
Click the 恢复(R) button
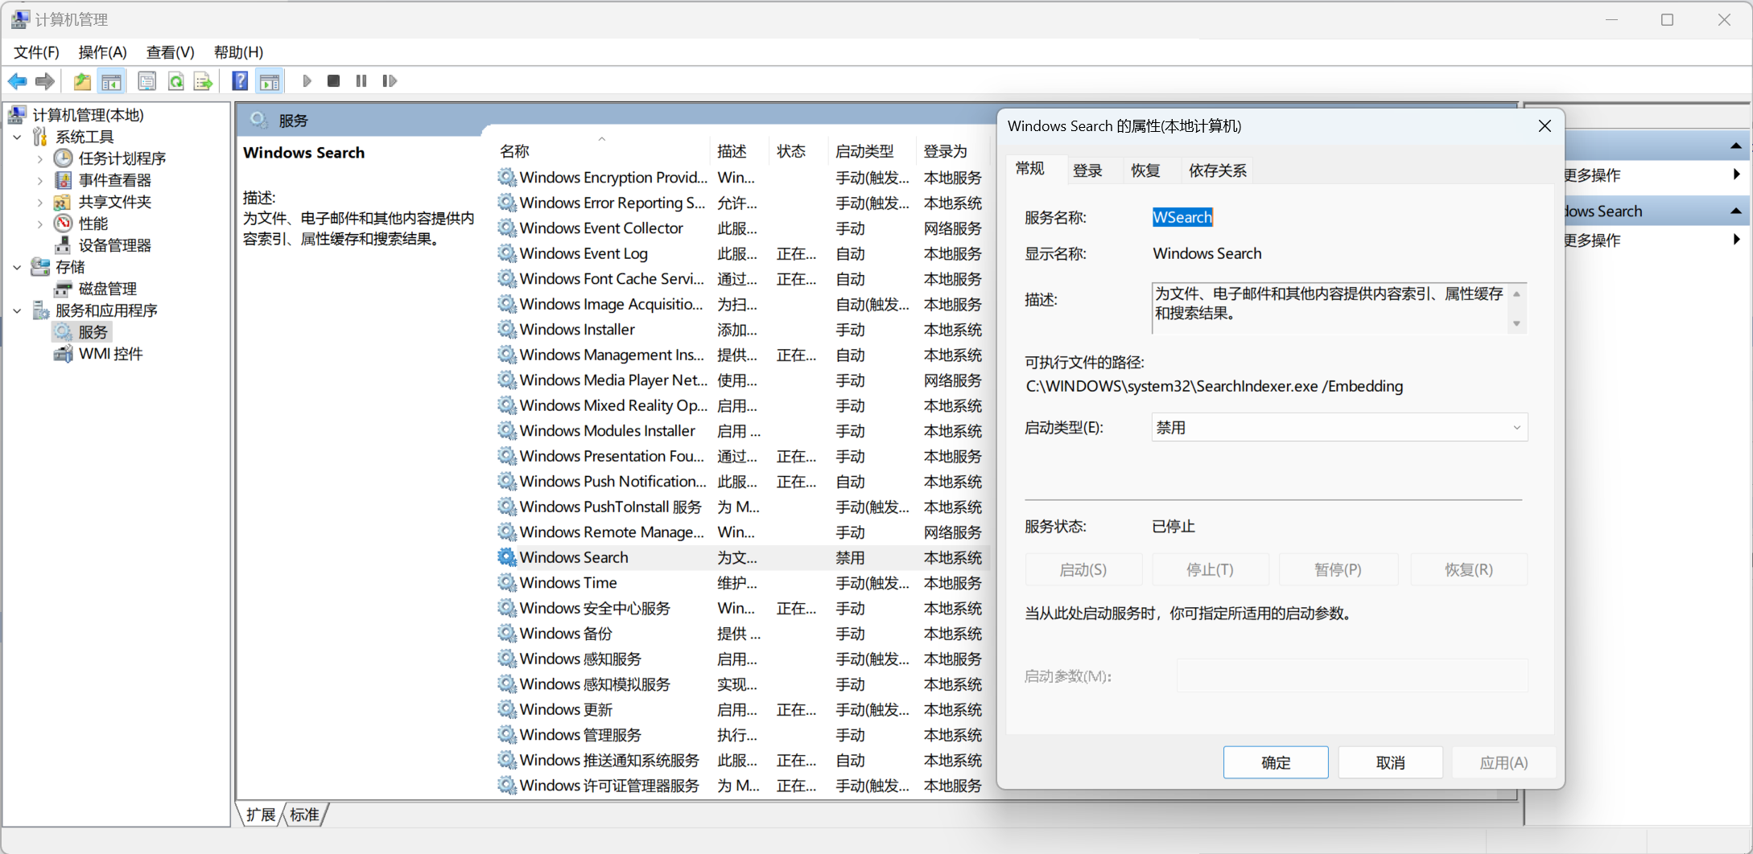point(1469,569)
